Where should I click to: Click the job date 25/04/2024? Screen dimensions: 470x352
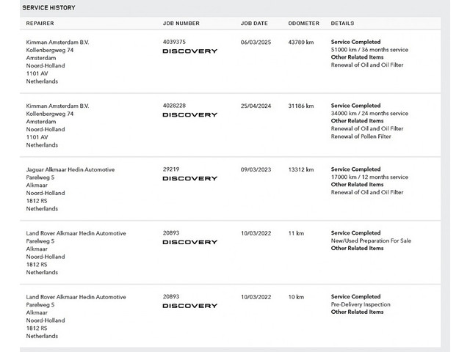256,106
